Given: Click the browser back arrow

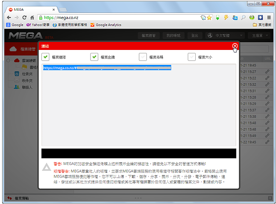Looking at the screenshot, I should point(9,17).
